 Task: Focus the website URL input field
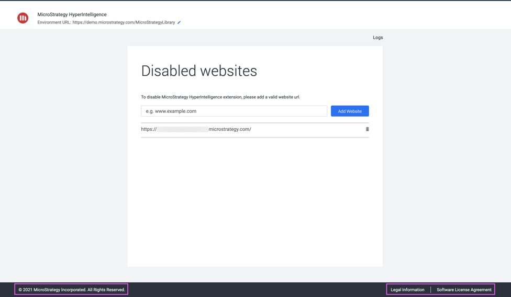(x=234, y=111)
